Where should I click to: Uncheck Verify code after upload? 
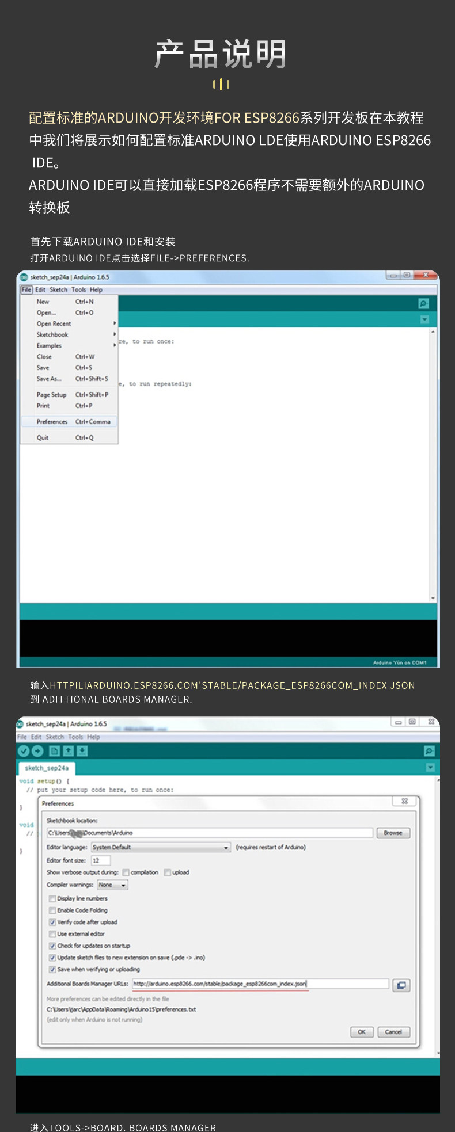click(x=52, y=922)
